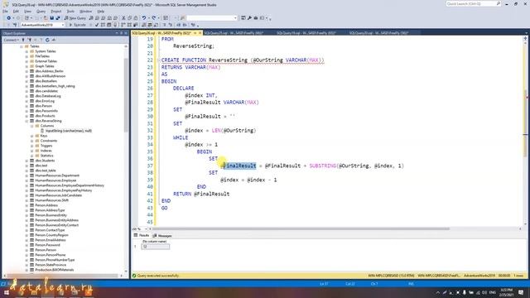530x298 pixels.
Task: Click the New Query toolbar button
Action: (75, 18)
